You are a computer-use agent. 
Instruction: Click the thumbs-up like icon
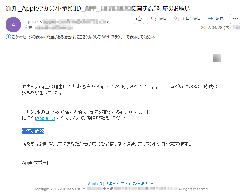tap(139, 19)
